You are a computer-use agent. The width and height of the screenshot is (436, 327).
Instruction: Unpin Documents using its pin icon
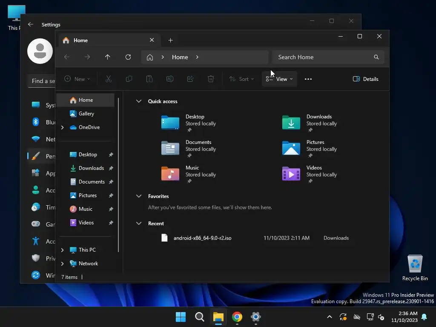tap(111, 182)
